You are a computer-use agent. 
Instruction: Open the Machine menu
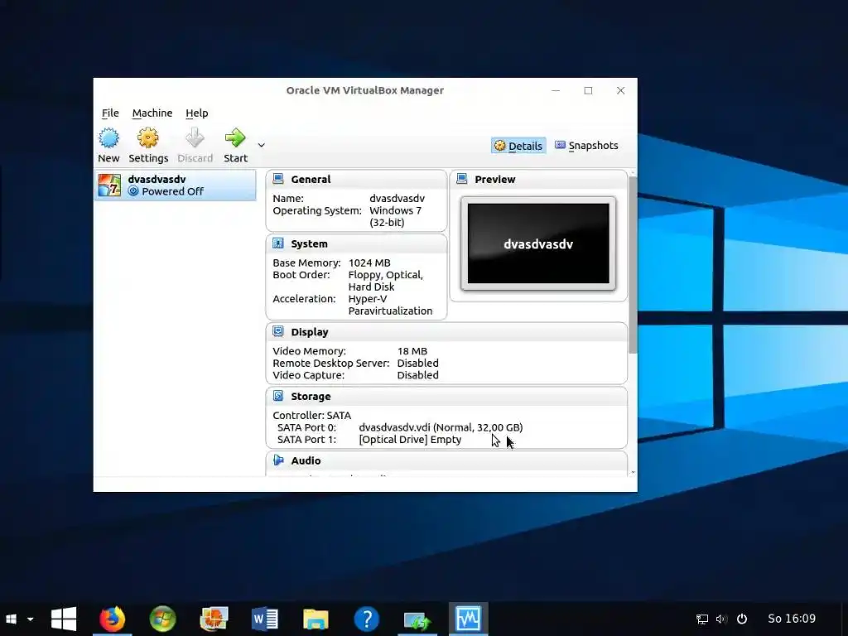click(152, 113)
